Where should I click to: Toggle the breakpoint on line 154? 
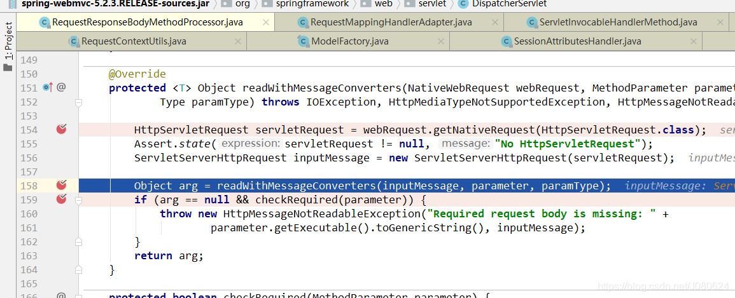click(61, 129)
